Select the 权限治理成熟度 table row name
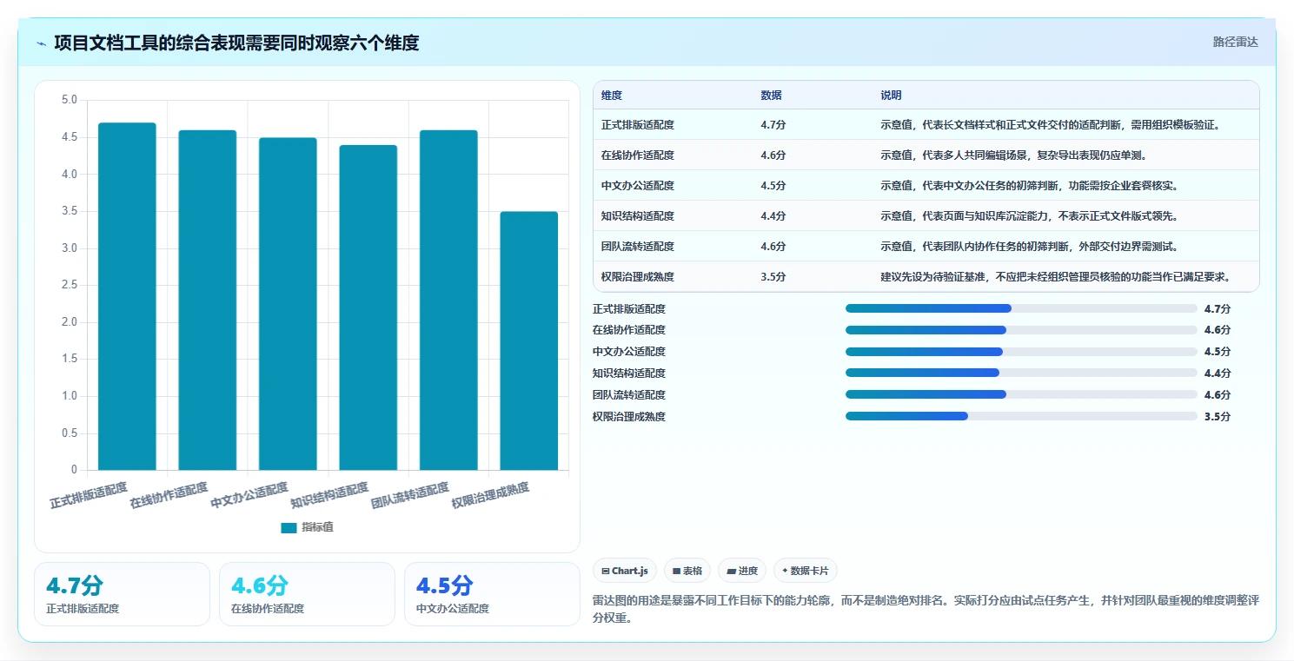This screenshot has width=1294, height=661. (638, 277)
